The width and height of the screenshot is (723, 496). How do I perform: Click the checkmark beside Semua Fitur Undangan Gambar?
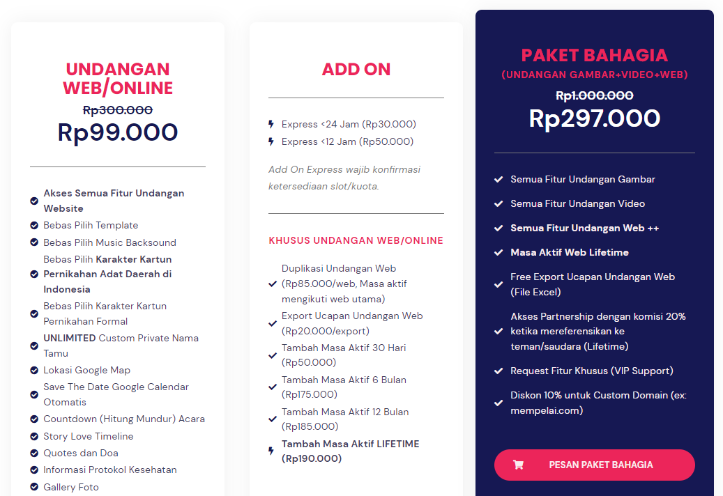click(499, 179)
